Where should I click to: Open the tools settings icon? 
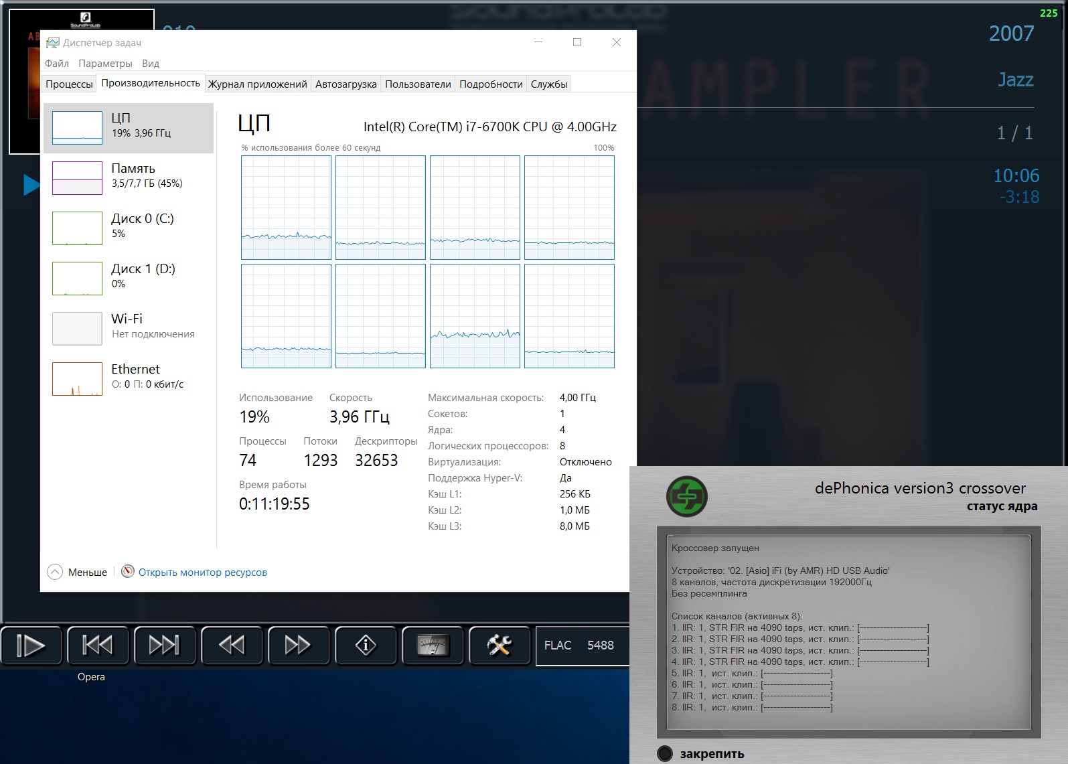(x=500, y=645)
